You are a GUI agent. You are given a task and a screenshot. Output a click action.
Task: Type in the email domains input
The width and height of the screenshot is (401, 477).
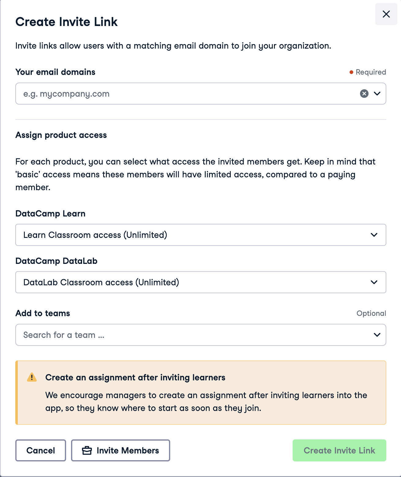click(184, 94)
